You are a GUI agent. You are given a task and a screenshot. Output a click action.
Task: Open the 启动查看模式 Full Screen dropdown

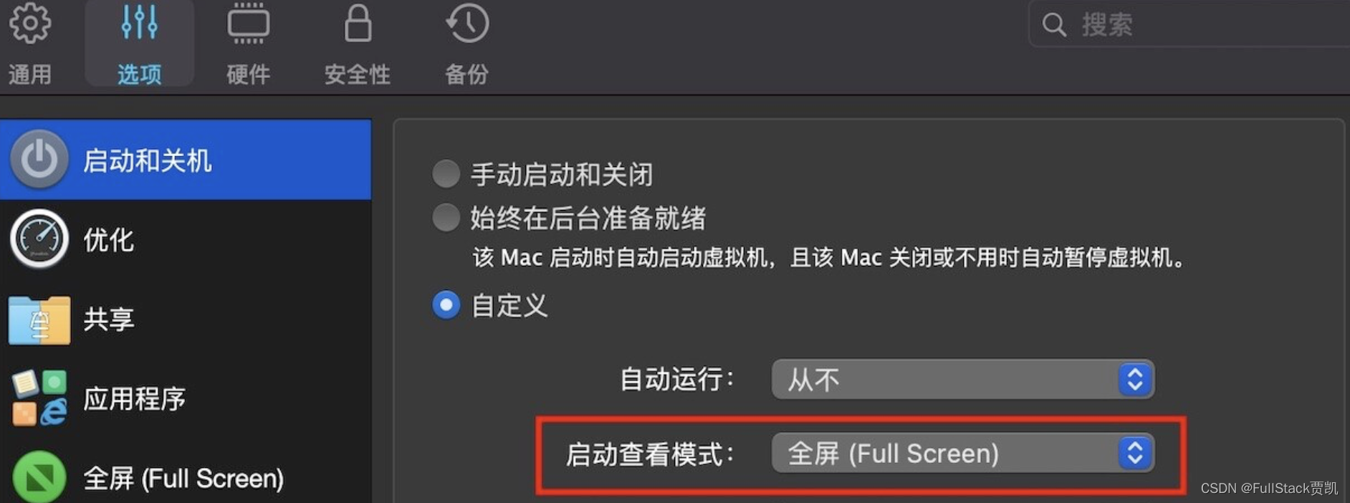(x=962, y=453)
